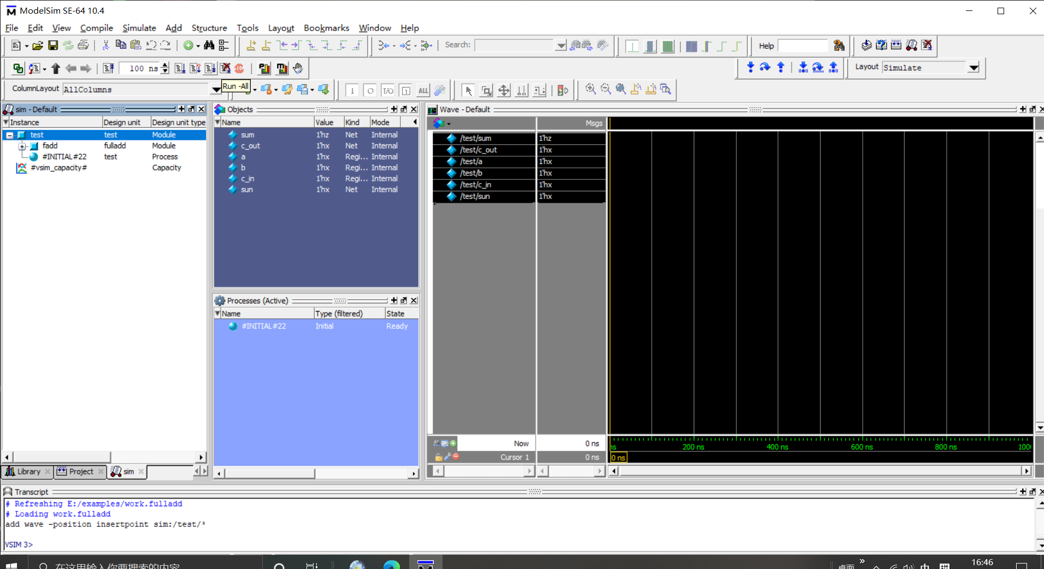The image size is (1044, 569).
Task: Click the New file toolbar icon
Action: 16,45
